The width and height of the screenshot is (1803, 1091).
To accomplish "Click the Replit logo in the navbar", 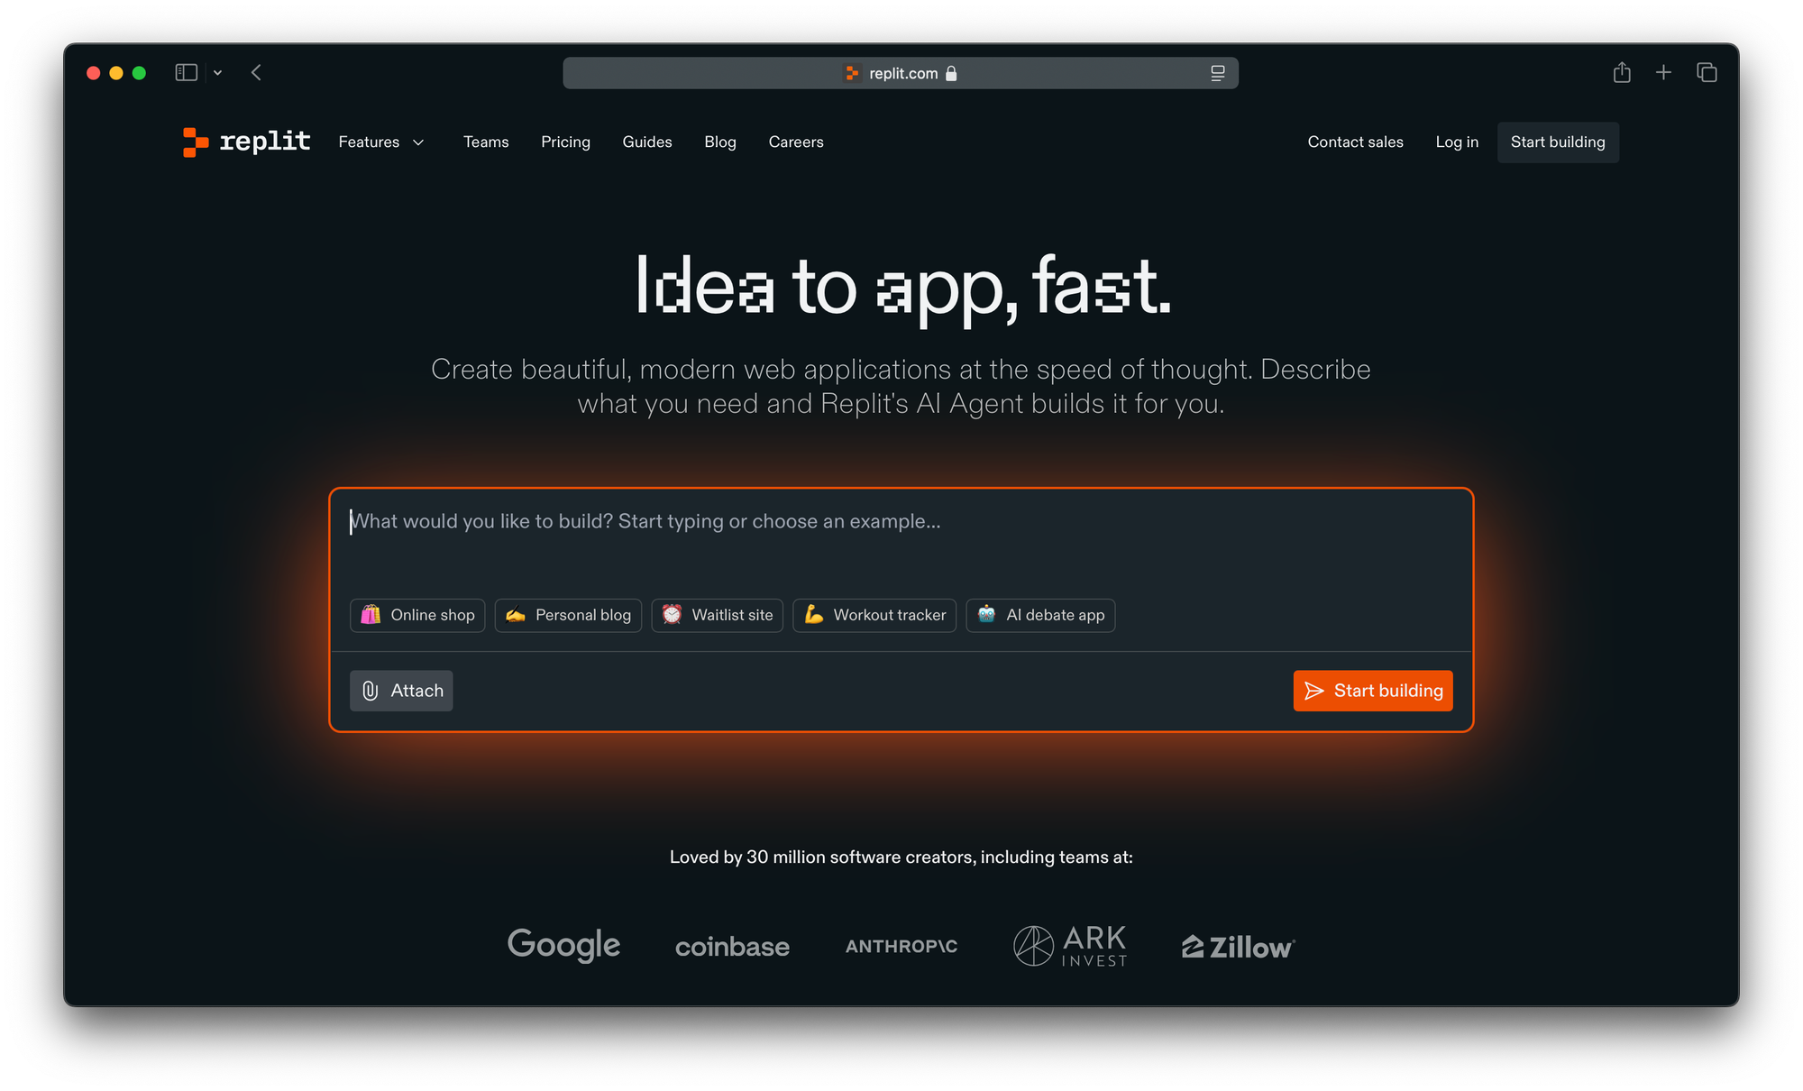I will point(246,142).
